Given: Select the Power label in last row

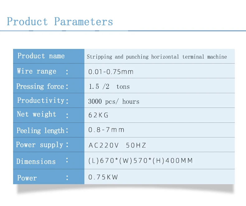Looking at the screenshot, I should coord(27,178).
